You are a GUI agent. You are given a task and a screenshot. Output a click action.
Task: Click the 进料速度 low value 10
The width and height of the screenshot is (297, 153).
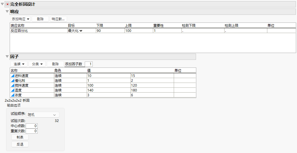click(x=108, y=76)
